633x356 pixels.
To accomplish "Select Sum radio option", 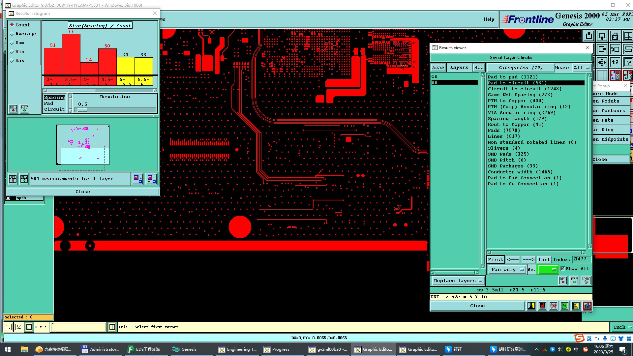I will tap(17, 43).
